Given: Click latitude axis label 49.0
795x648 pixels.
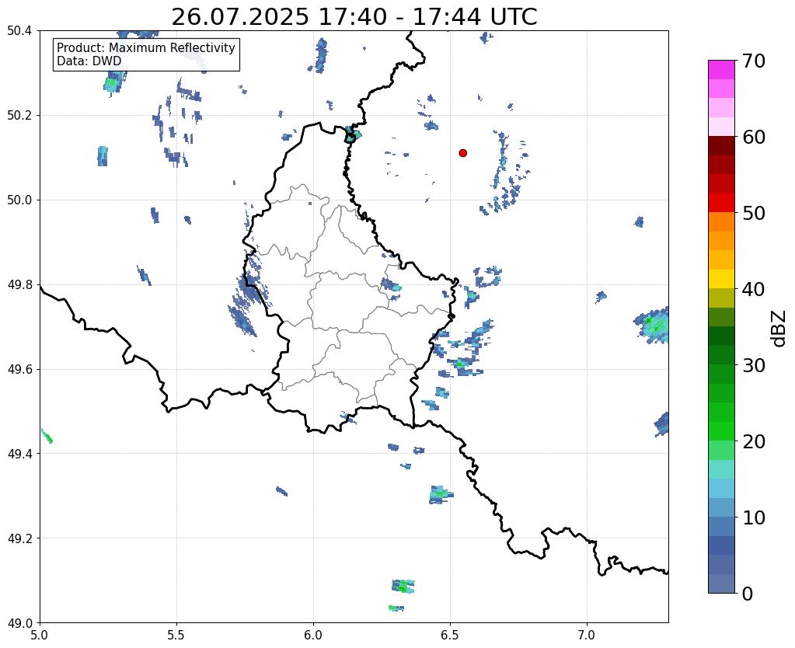Looking at the screenshot, I should (19, 622).
